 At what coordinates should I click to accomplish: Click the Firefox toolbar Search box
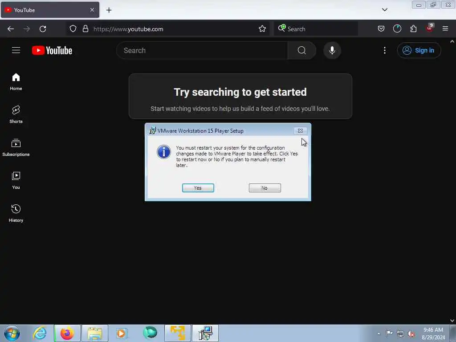(x=316, y=29)
